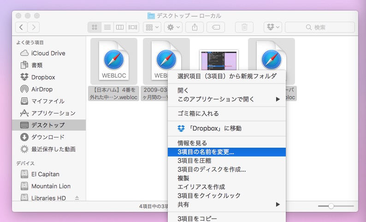Switch to Cover Flow view
This screenshot has width=366, height=222.
[133, 27]
